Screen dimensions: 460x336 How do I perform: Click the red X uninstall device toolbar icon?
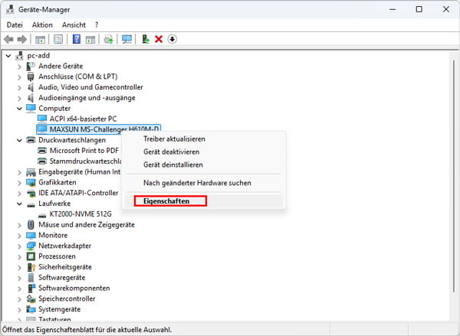[x=159, y=39]
